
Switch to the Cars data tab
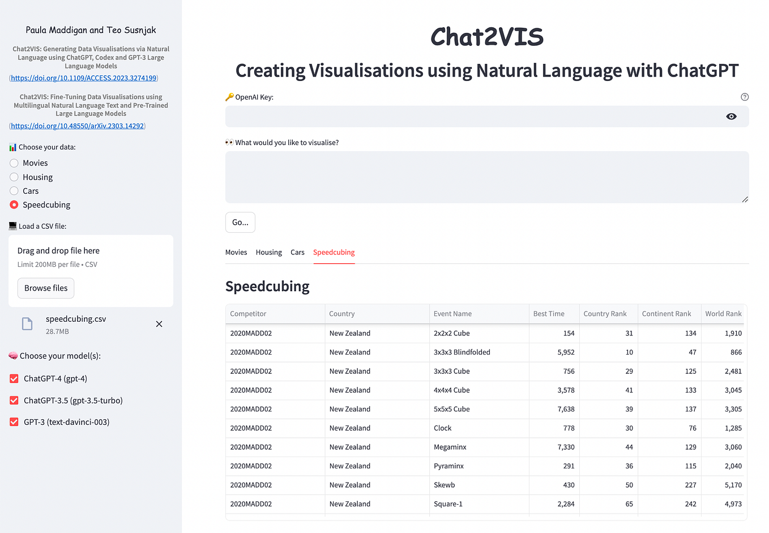point(297,252)
